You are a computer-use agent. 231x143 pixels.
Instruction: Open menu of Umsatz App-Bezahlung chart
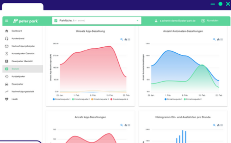[129, 39]
